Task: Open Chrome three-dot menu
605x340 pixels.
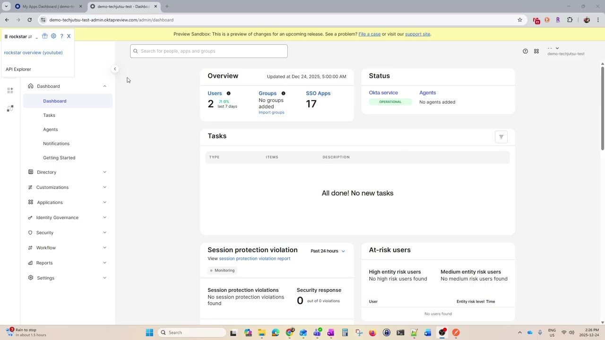Action: (x=598, y=20)
